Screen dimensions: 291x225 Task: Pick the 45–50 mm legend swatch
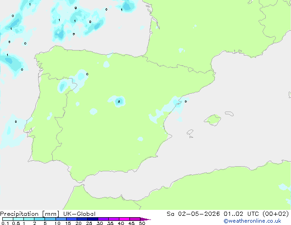[x=135, y=219]
